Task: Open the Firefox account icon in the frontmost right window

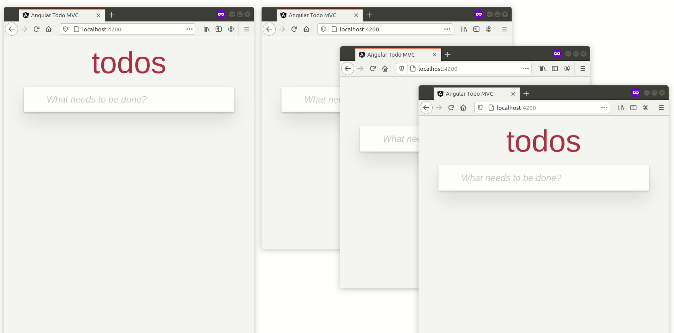Action: 646,108
